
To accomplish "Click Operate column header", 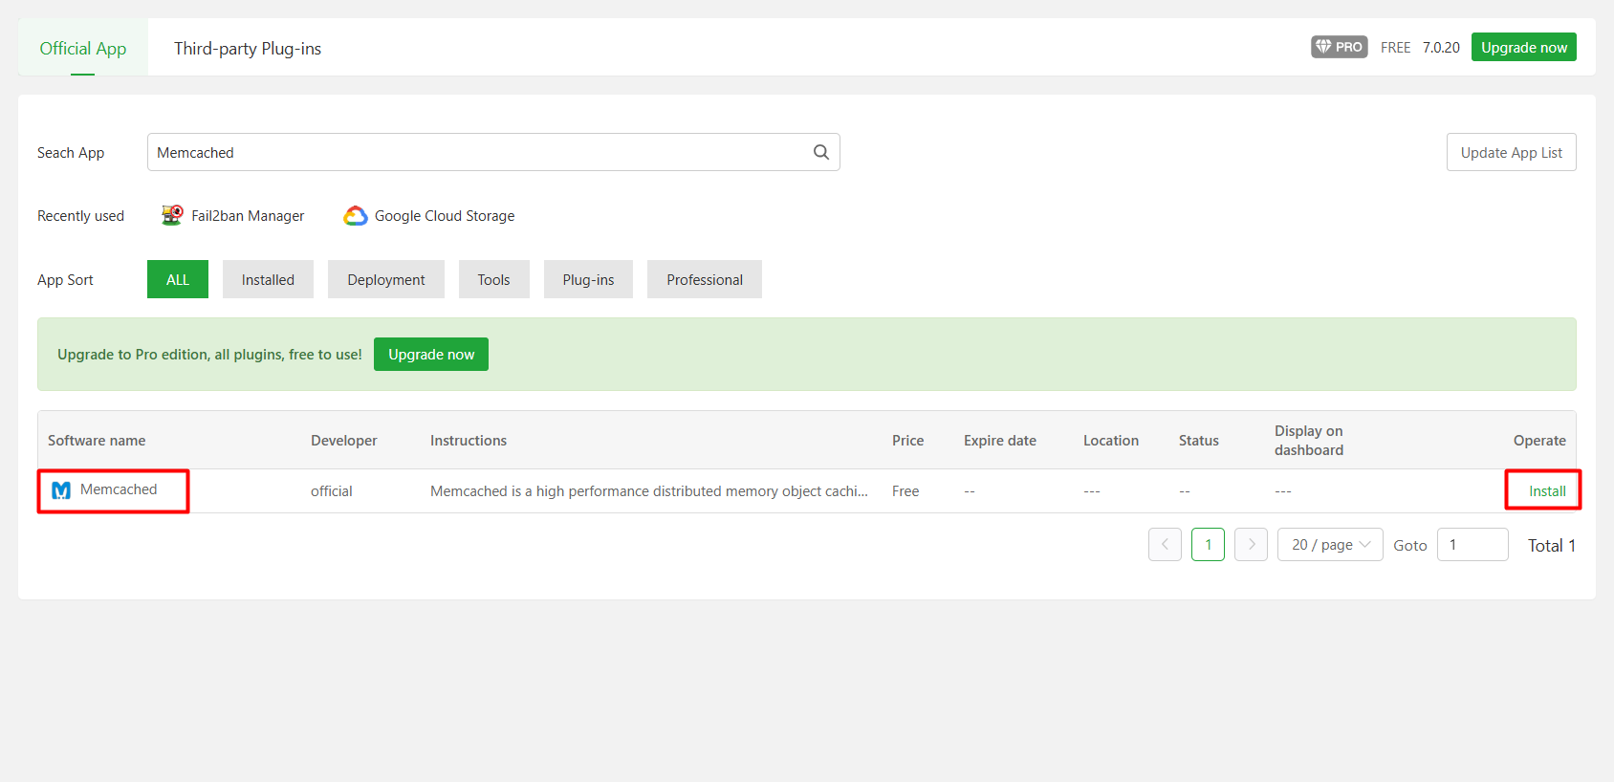I will (1539, 441).
